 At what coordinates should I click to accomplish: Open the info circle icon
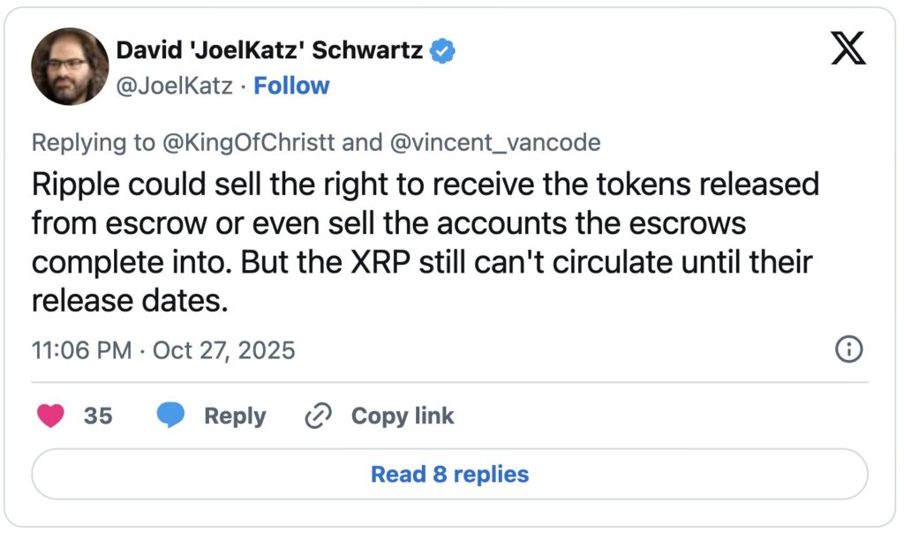(847, 349)
